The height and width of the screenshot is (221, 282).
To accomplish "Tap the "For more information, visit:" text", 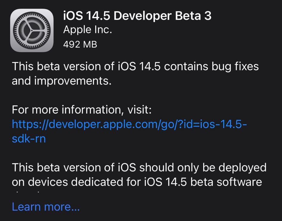I will click(x=82, y=110).
